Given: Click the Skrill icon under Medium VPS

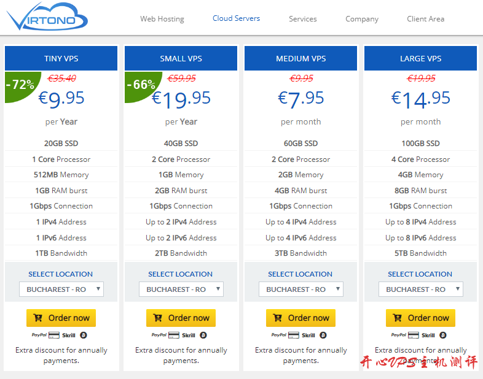Looking at the screenshot, I should 308,335.
